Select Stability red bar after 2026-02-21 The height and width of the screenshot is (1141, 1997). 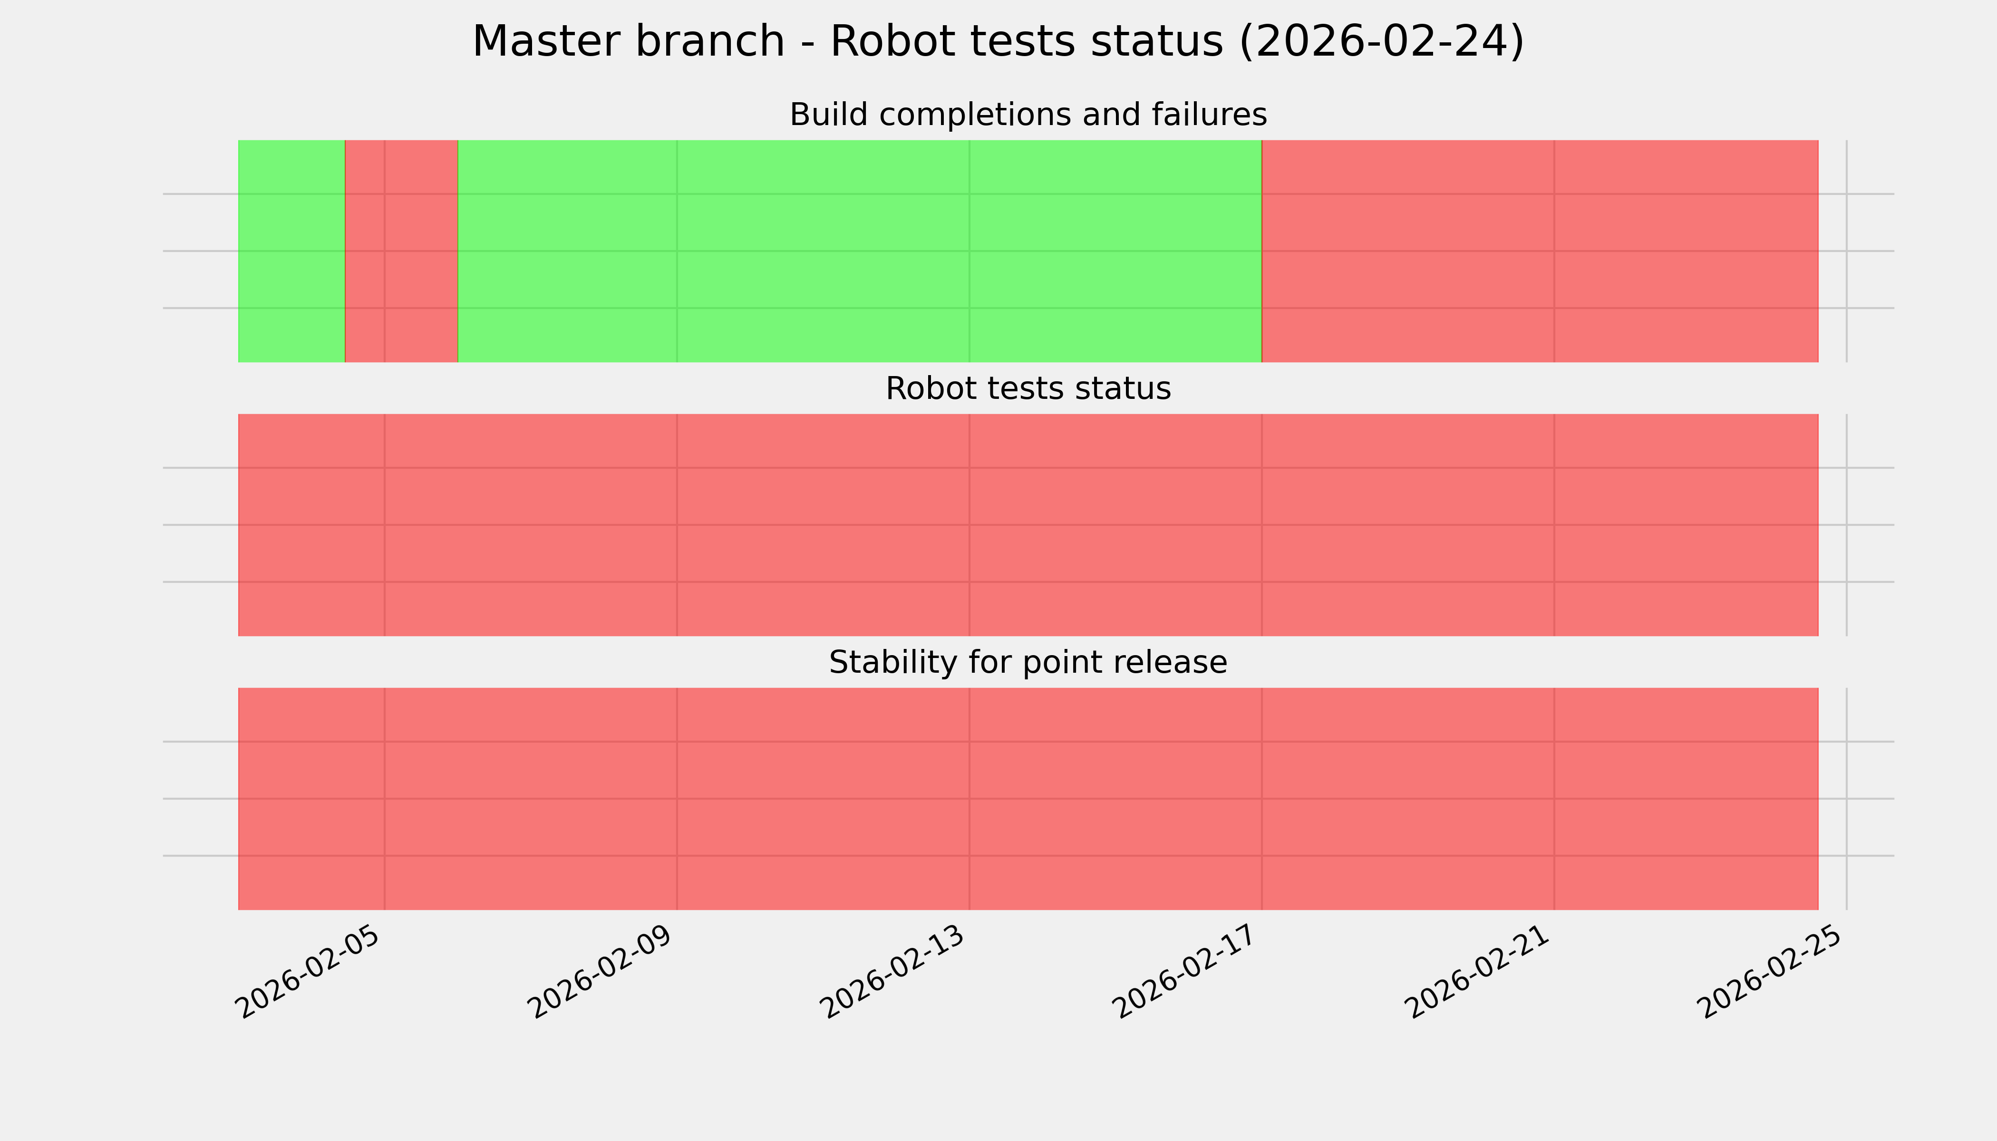pos(1685,799)
